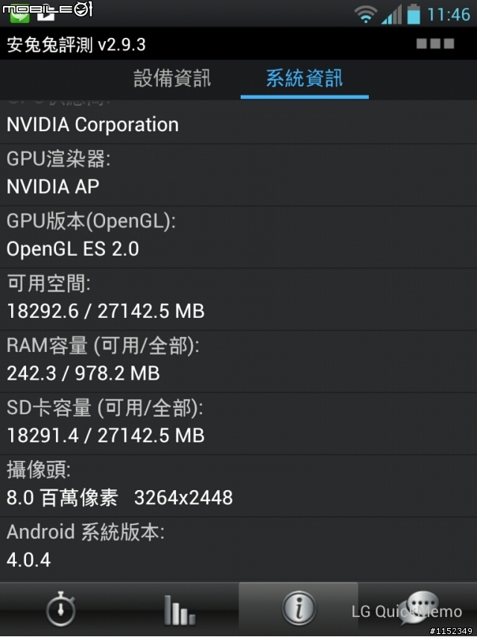Open the stopwatch benchmark test tab
The height and width of the screenshot is (637, 477).
(60, 609)
